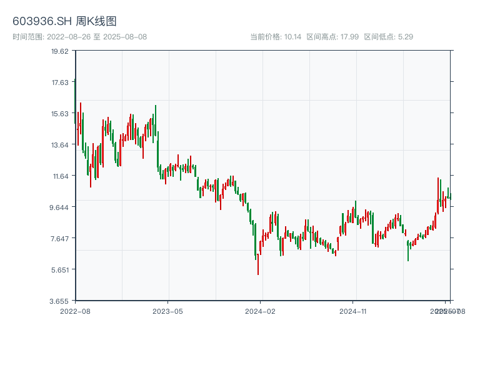Click the 当前价格 10.14 label
Viewport: 500px width, 375px height.
point(276,37)
